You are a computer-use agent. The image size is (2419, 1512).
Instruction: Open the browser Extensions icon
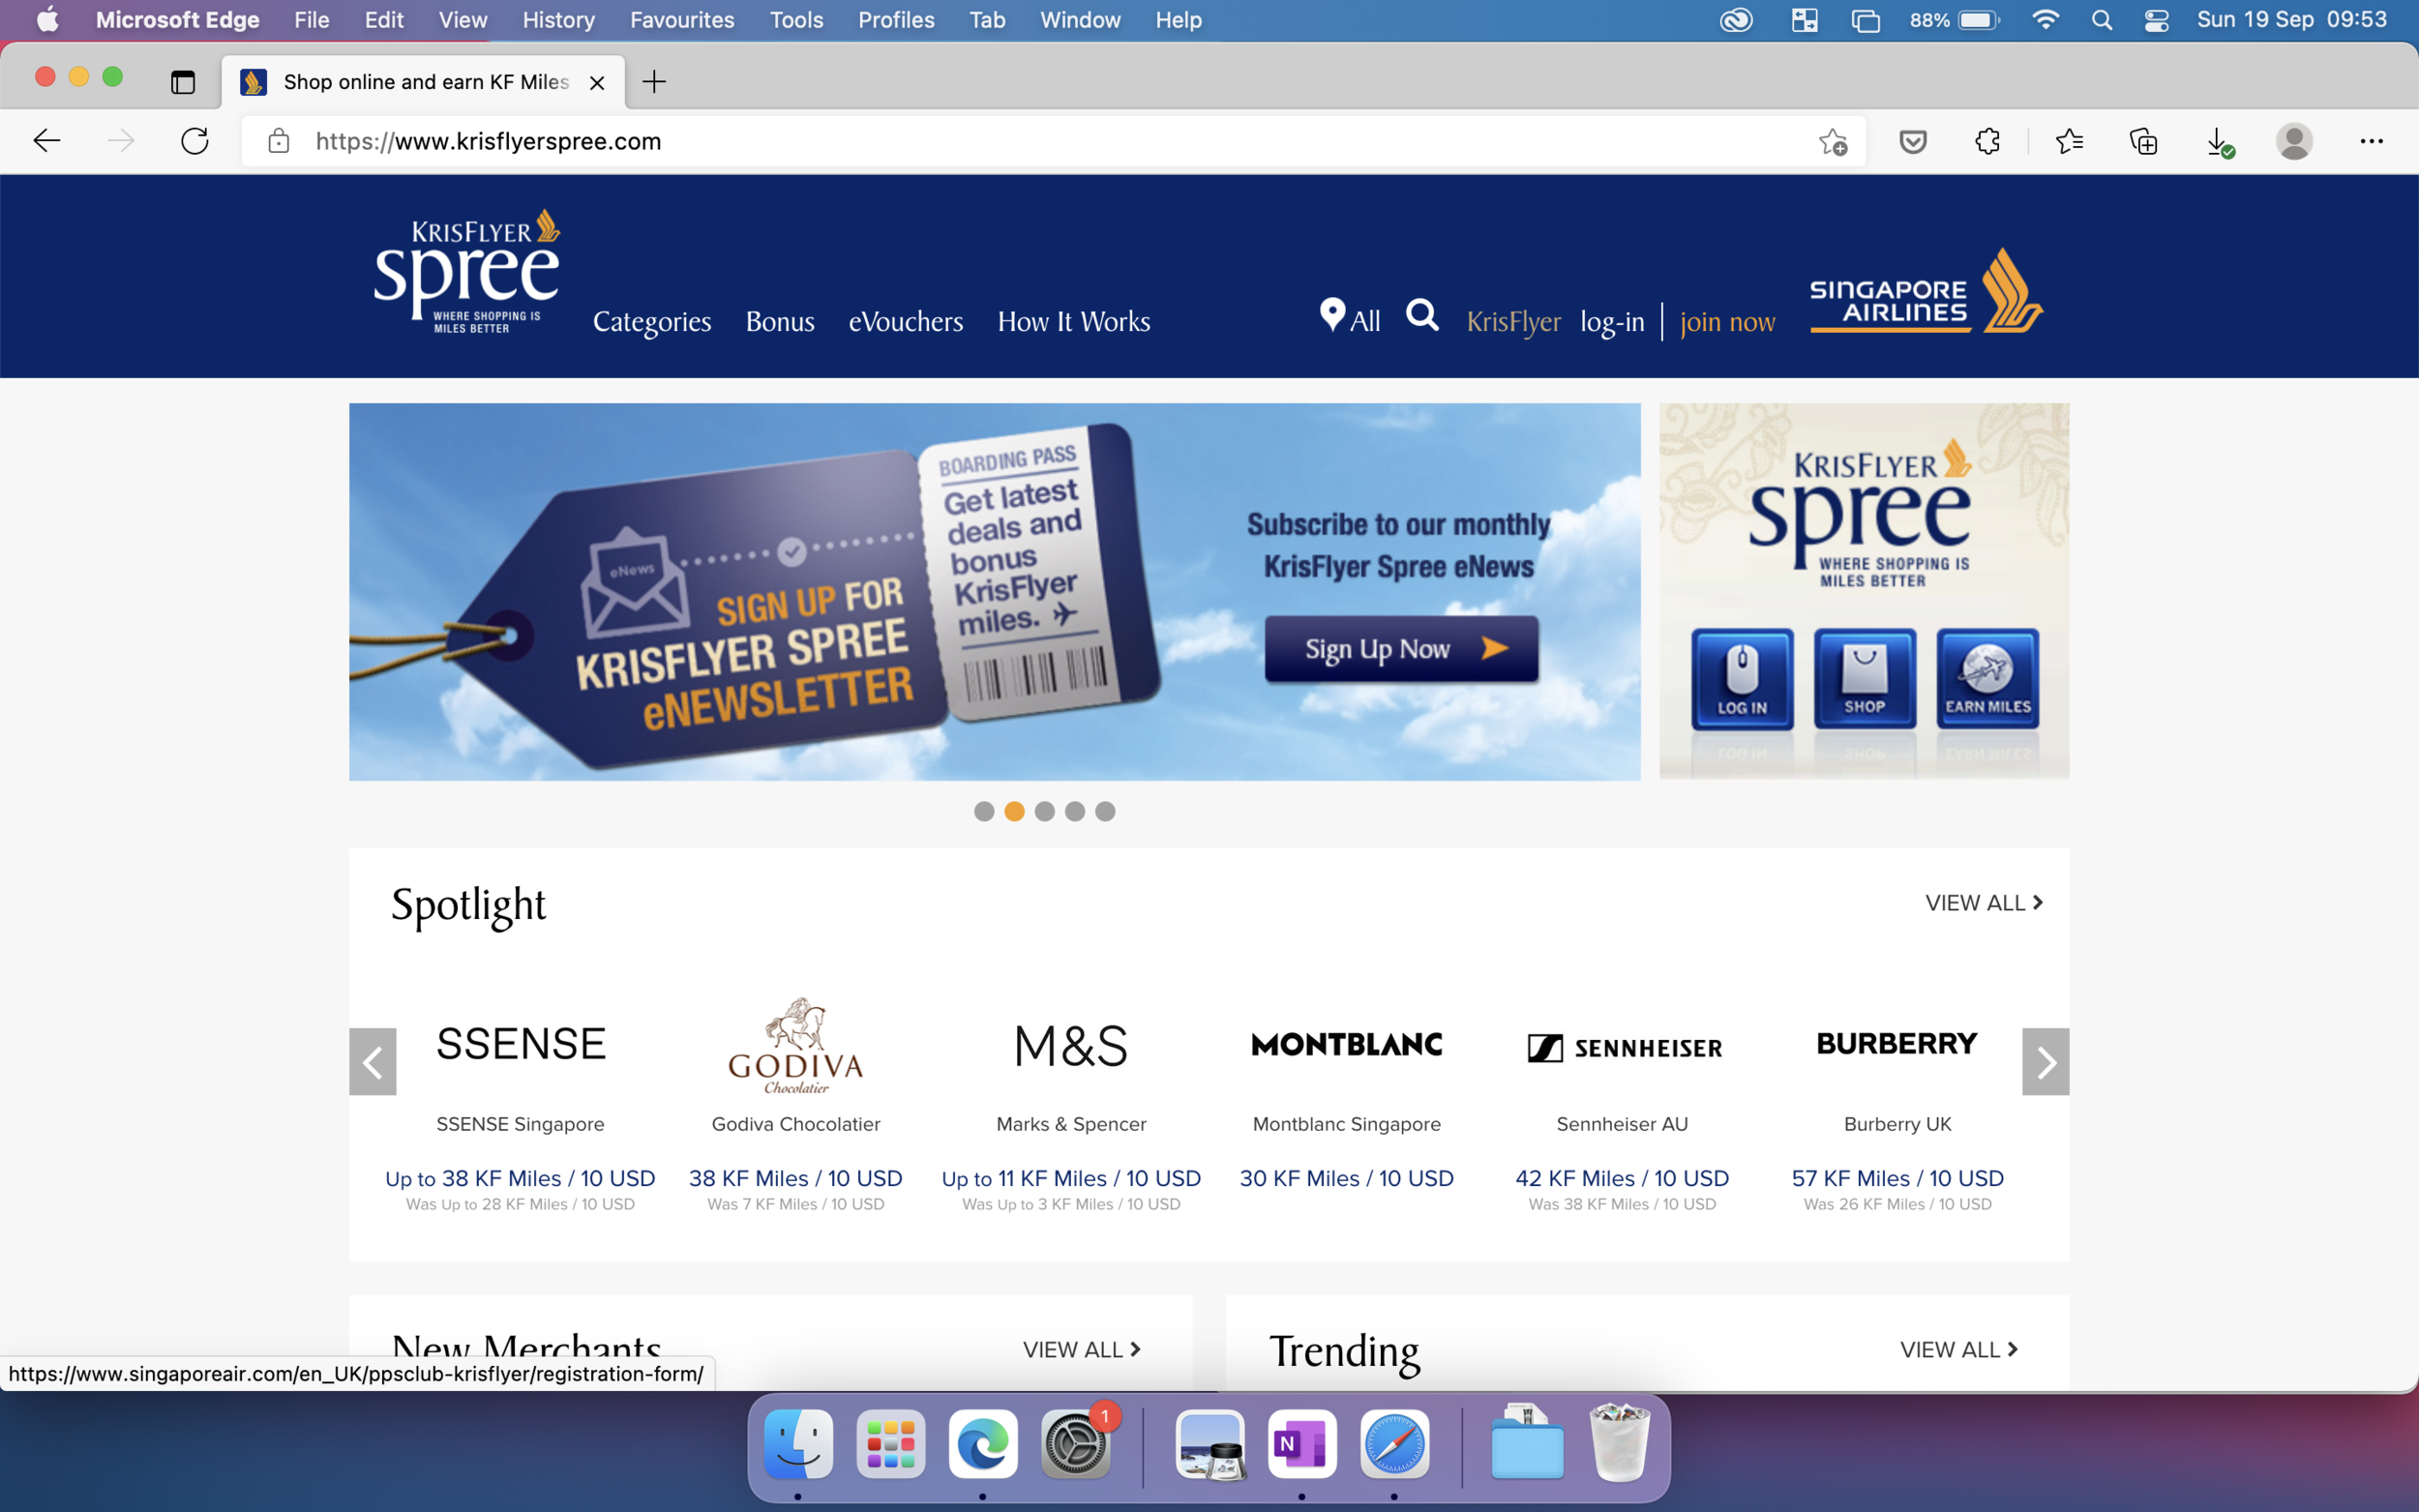pos(1986,141)
